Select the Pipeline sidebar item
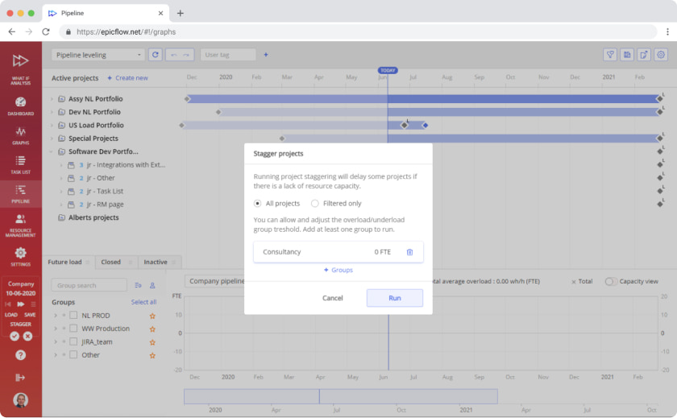 pos(20,193)
